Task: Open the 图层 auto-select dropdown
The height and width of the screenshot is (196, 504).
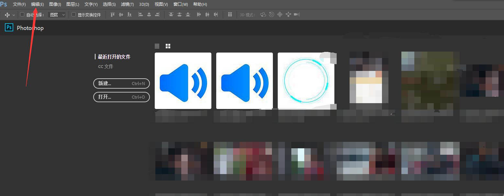Action: point(57,15)
